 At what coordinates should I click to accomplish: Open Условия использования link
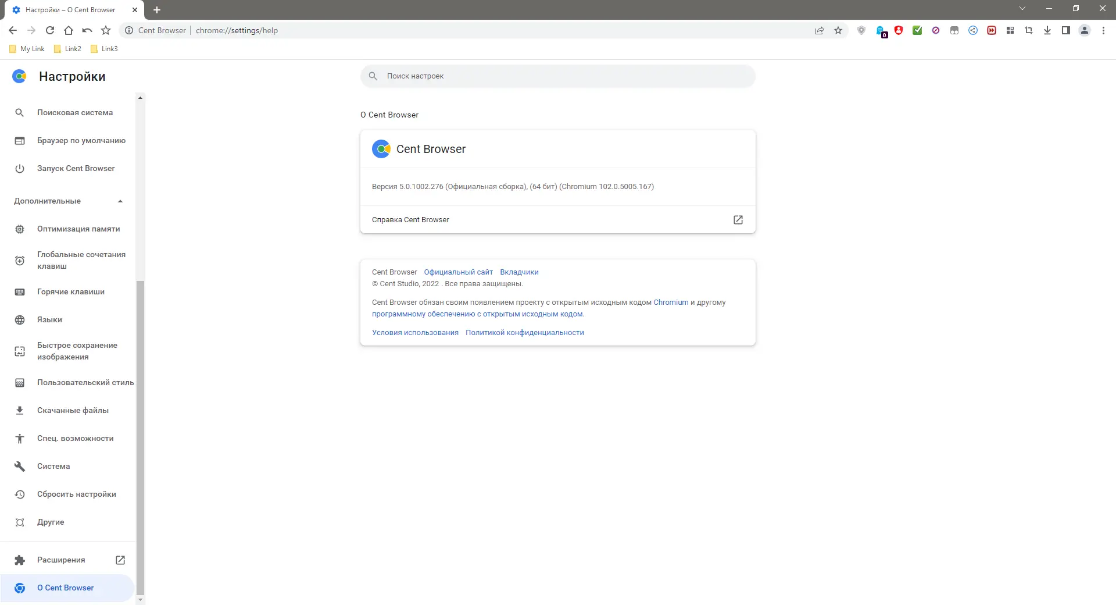pos(415,333)
